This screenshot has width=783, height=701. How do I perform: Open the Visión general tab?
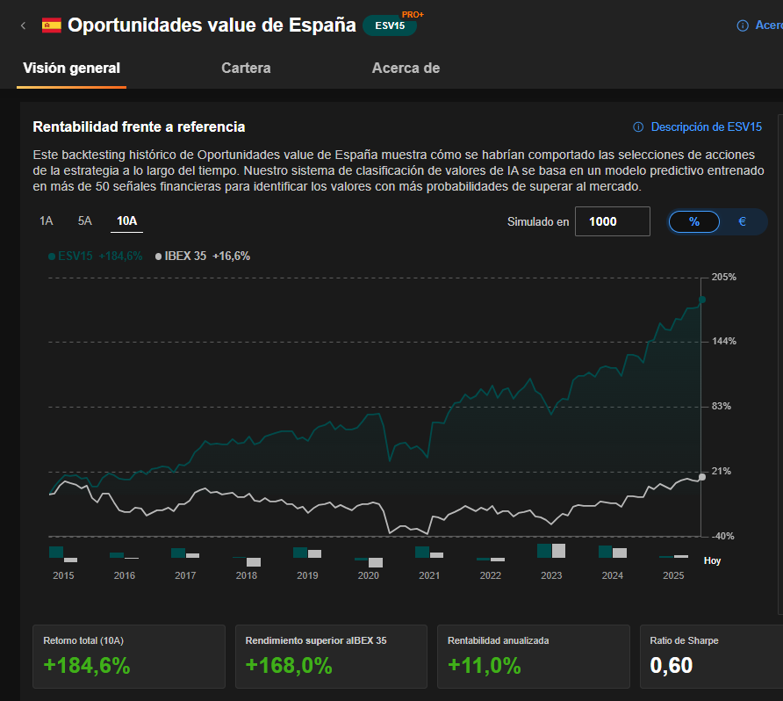click(71, 68)
